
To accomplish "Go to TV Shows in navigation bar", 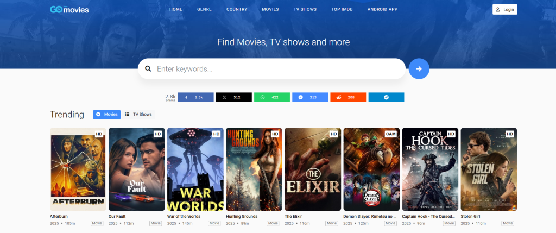I will tap(305, 9).
